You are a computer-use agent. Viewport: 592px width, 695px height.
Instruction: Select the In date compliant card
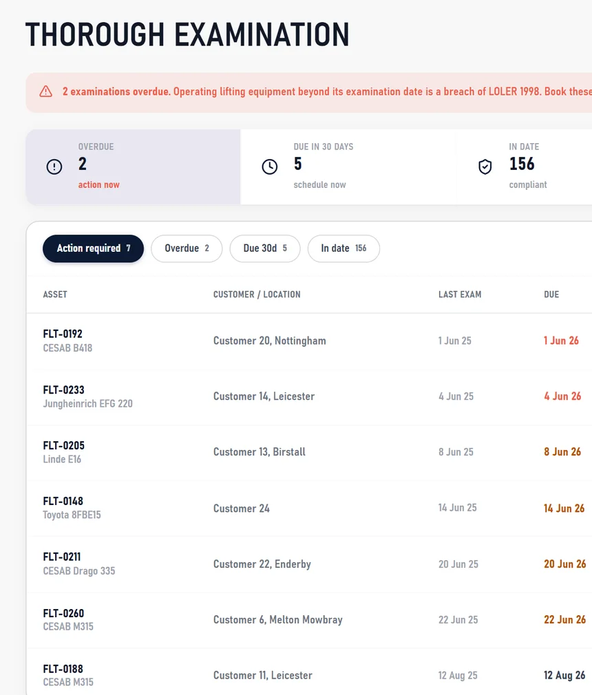(524, 167)
